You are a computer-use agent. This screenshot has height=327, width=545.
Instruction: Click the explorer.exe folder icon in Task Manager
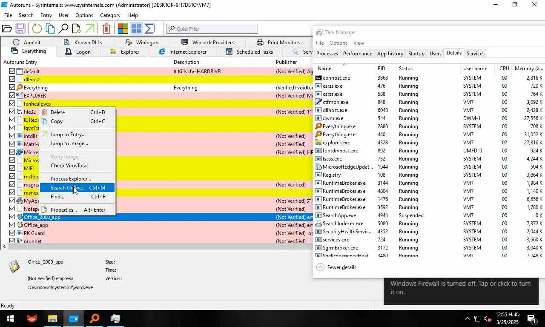pos(318,143)
